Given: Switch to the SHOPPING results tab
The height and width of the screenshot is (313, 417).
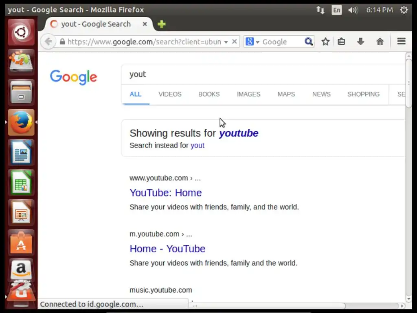Looking at the screenshot, I should pos(363,94).
